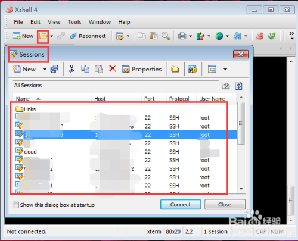Expand the properties dropdown arrow in main toolbar
Viewport: 298px width, 241px height.
[x=128, y=36]
